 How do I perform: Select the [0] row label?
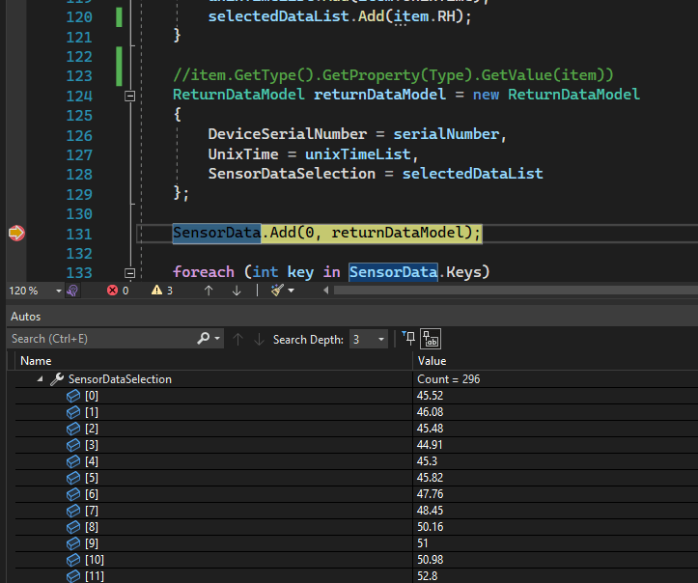pyautogui.click(x=92, y=396)
